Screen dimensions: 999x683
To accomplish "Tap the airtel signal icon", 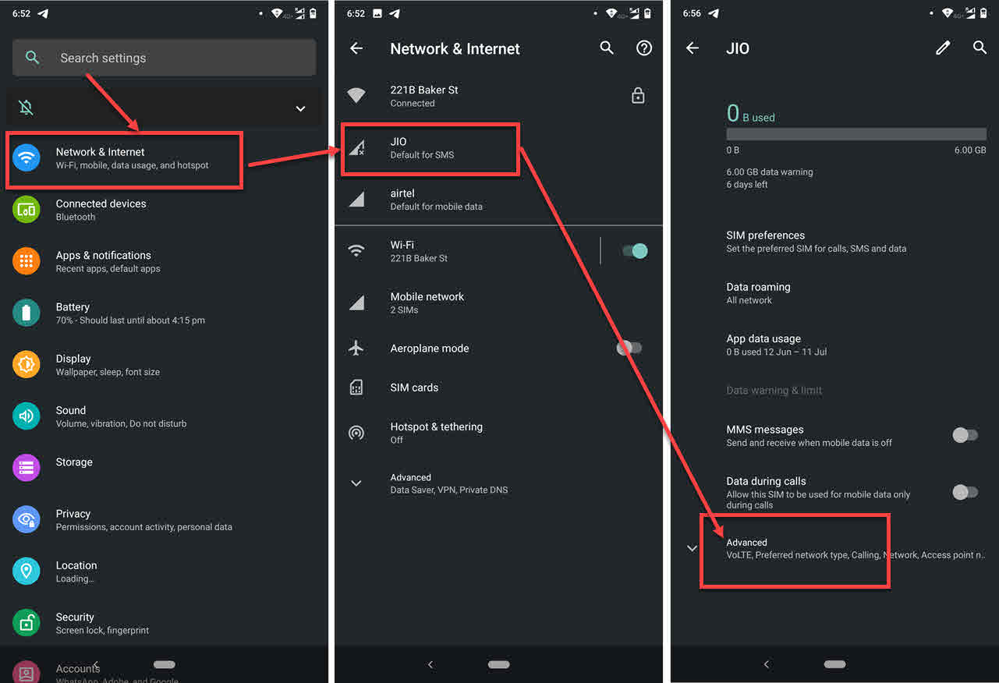I will pyautogui.click(x=356, y=200).
